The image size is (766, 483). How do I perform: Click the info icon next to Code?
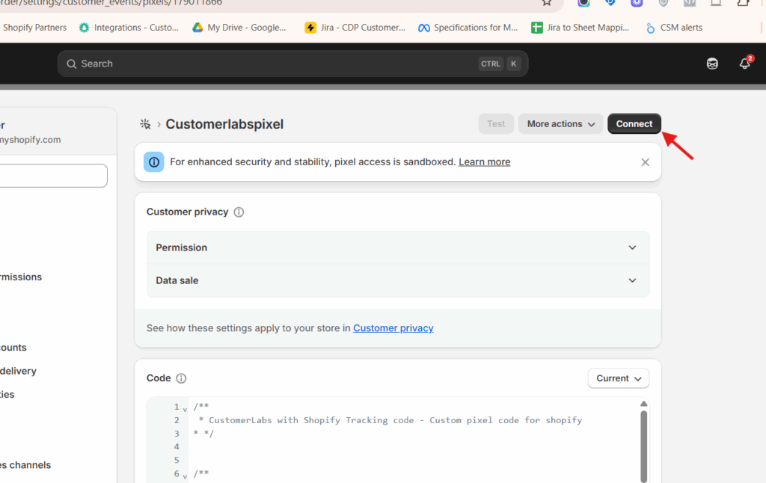(181, 378)
